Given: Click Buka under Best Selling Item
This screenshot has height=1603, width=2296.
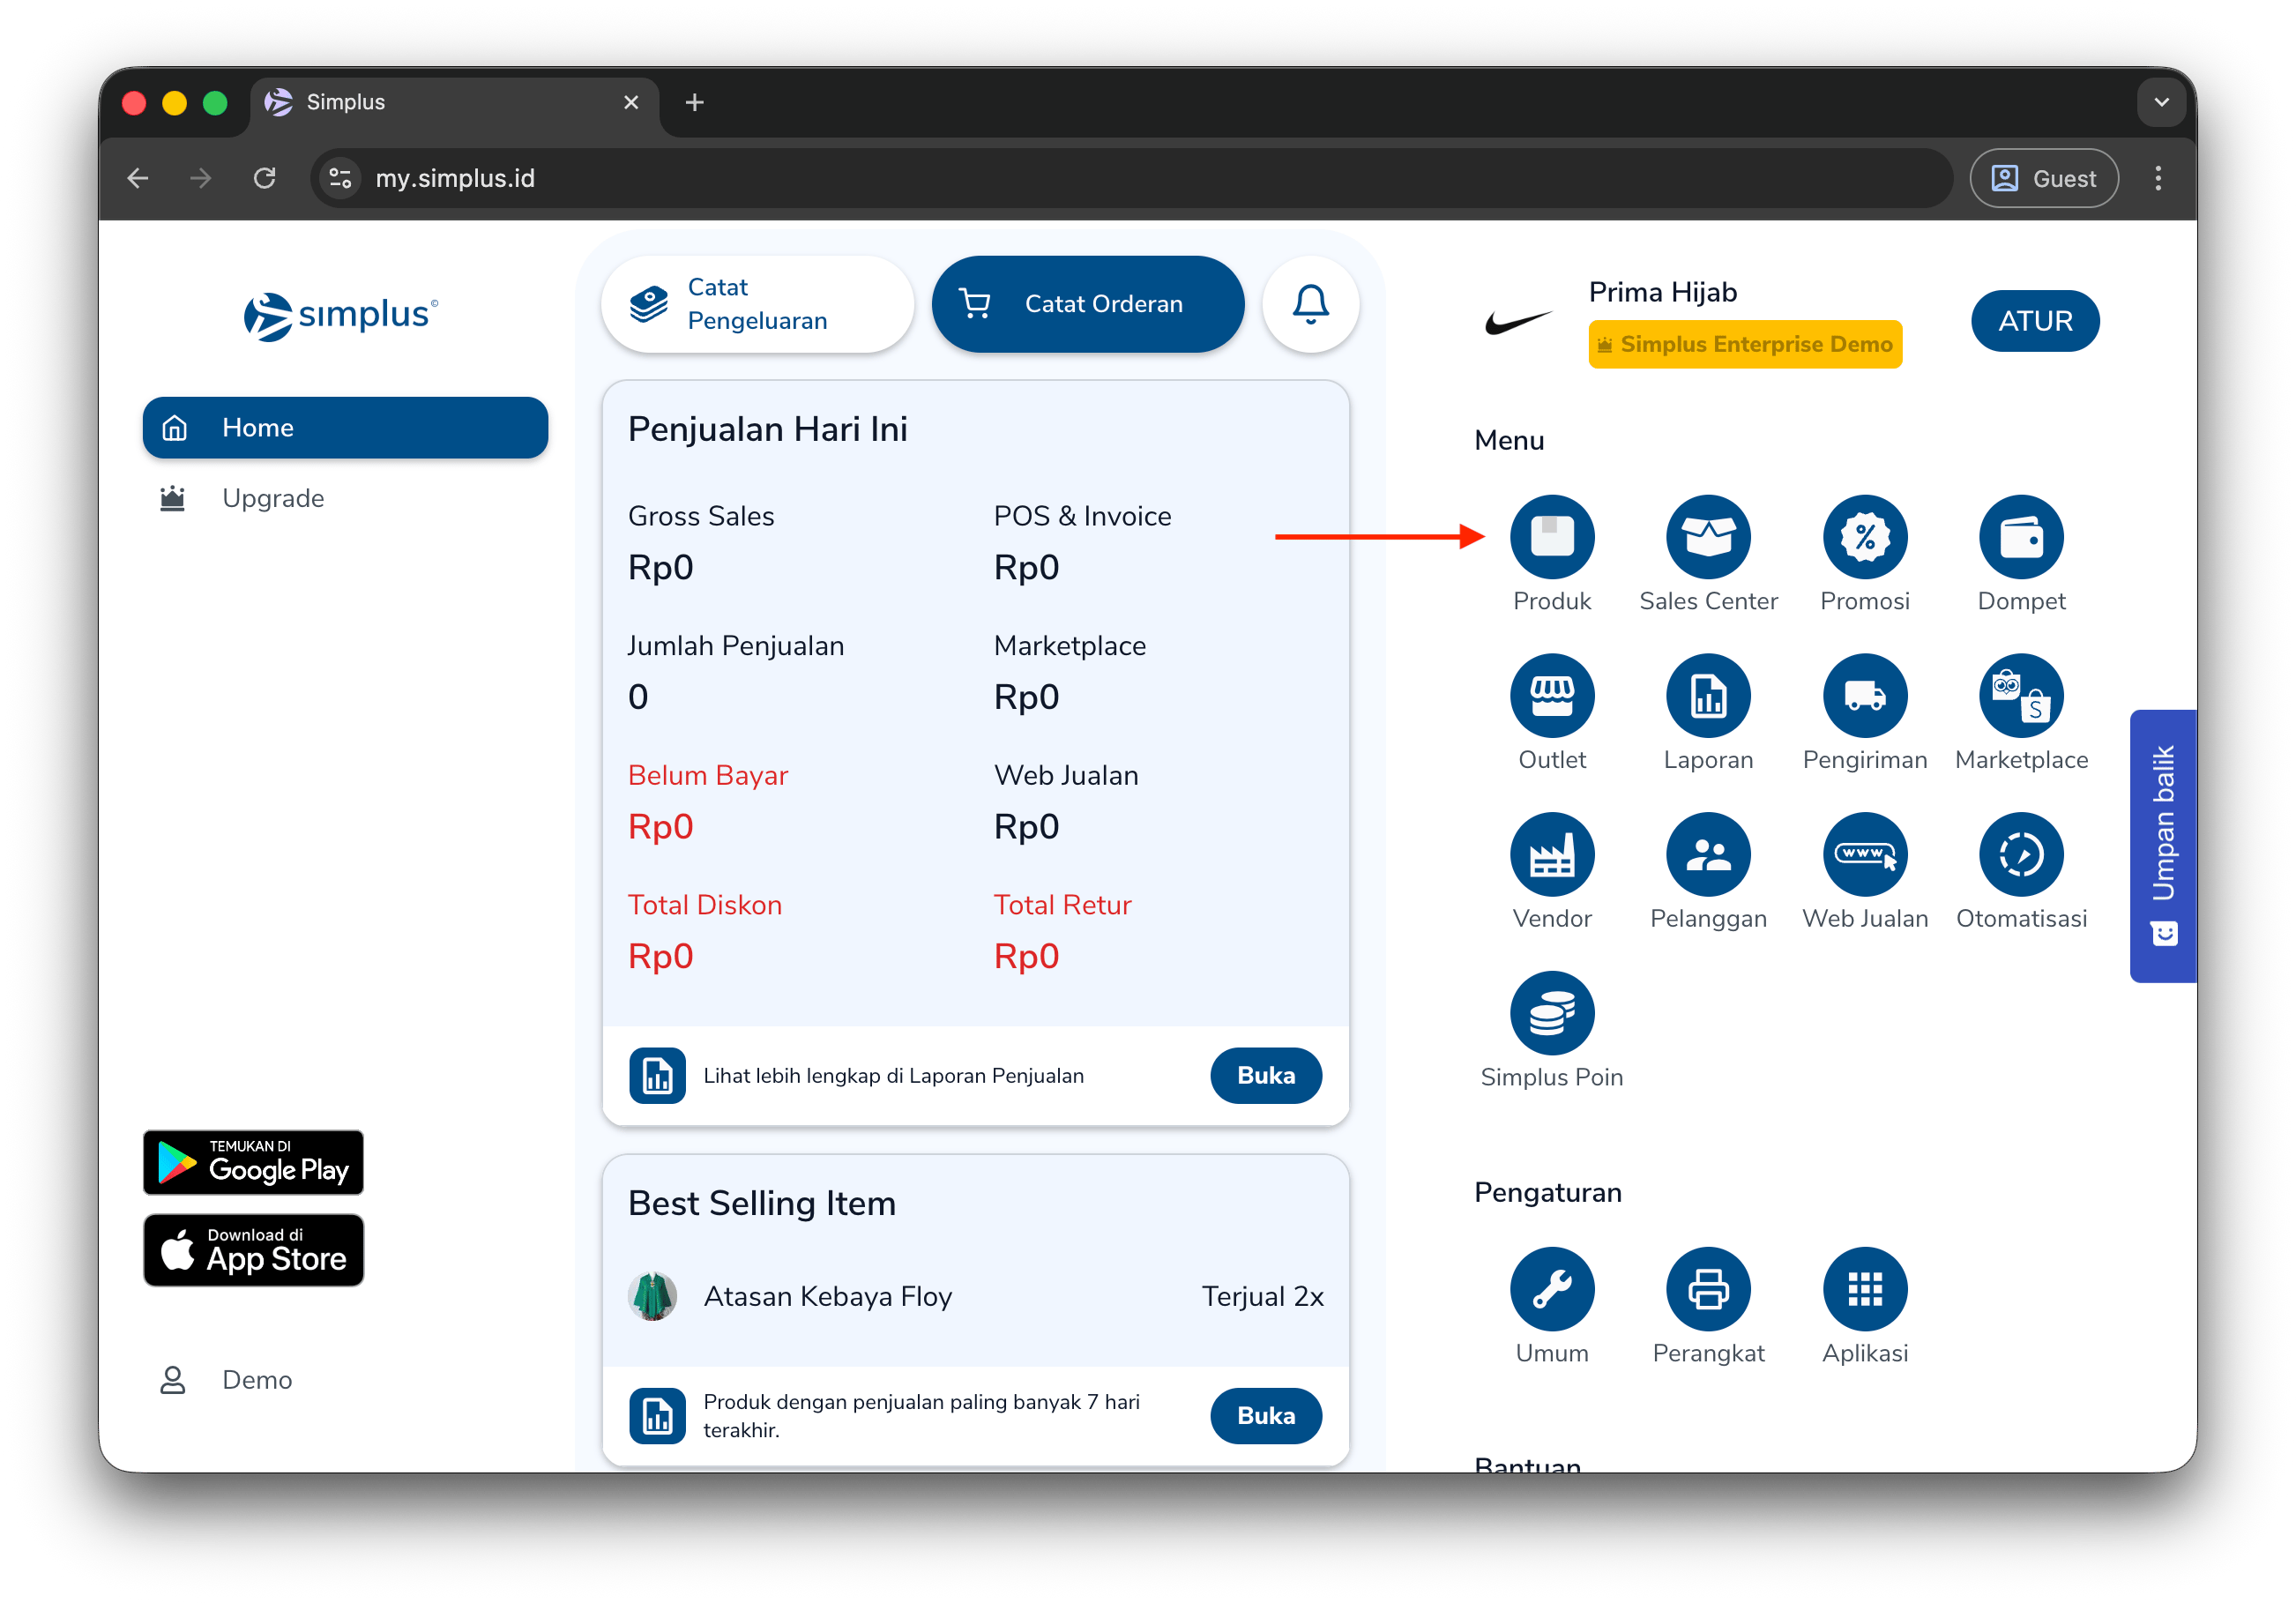Looking at the screenshot, I should [1265, 1416].
